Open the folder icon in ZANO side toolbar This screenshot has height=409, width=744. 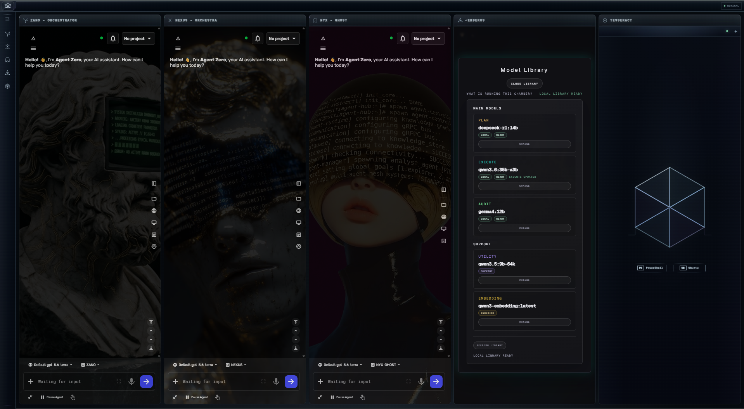pyautogui.click(x=154, y=199)
